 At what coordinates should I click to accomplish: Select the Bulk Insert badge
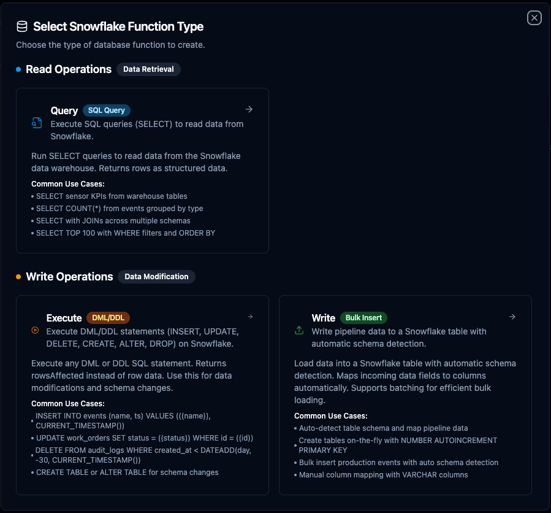pos(363,318)
